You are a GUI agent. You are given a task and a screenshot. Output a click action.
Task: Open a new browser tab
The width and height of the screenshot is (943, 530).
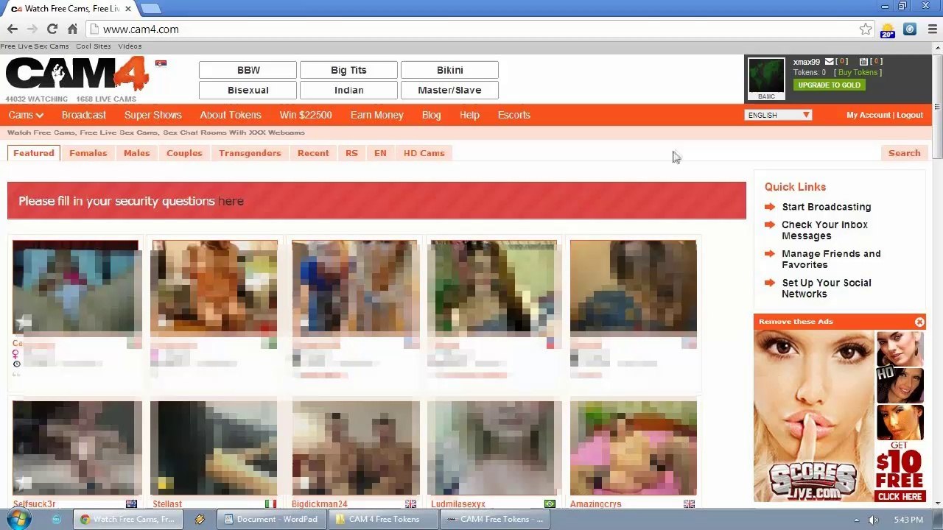click(x=150, y=8)
